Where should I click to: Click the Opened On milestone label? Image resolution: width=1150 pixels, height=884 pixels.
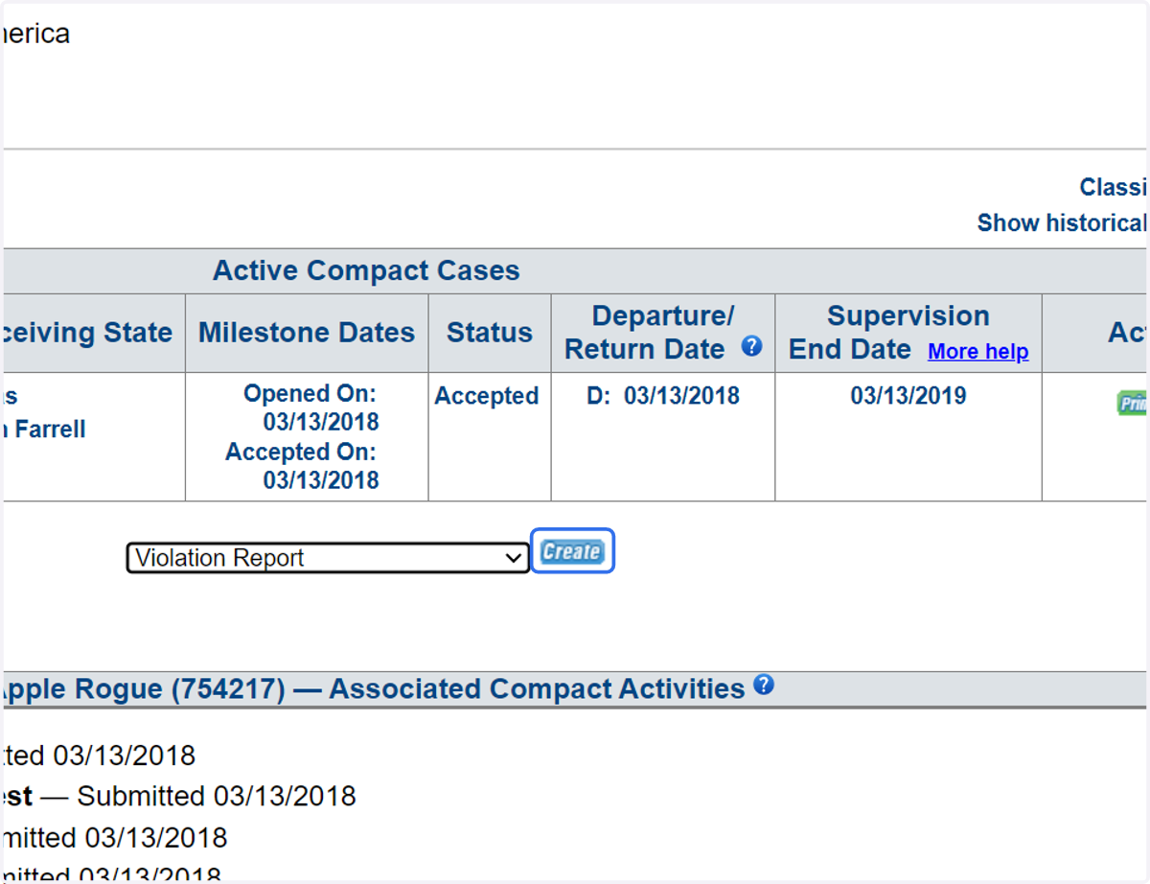click(310, 394)
